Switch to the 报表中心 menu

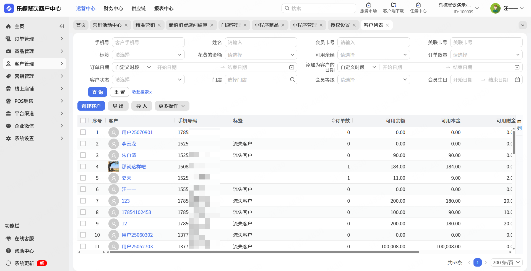[x=164, y=9]
